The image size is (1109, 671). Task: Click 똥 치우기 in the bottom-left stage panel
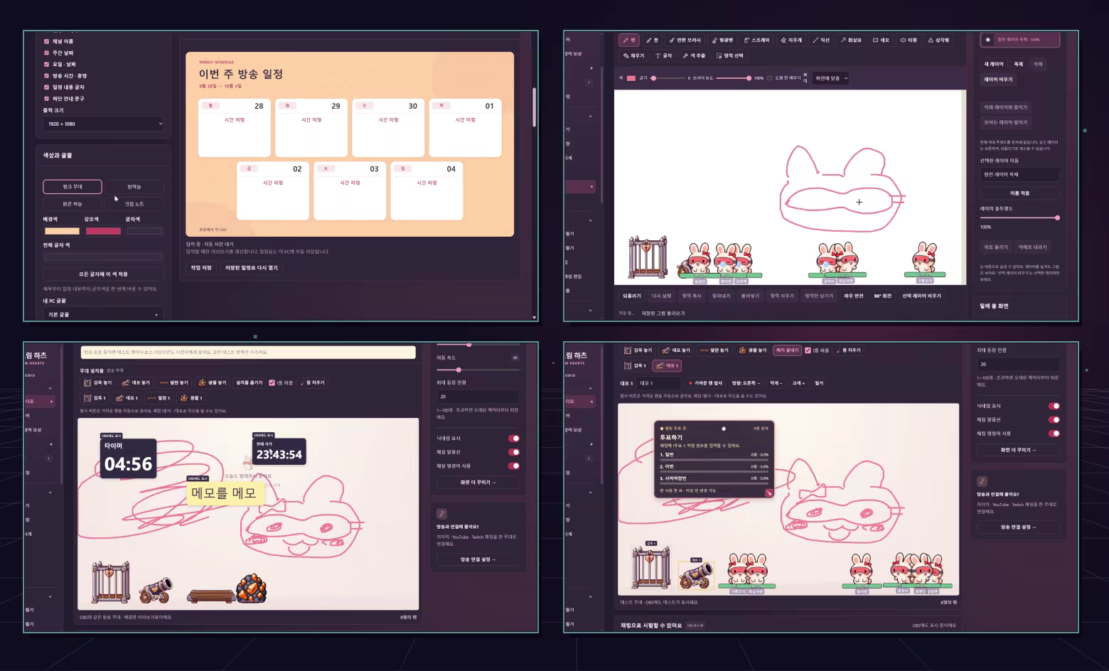pos(312,382)
